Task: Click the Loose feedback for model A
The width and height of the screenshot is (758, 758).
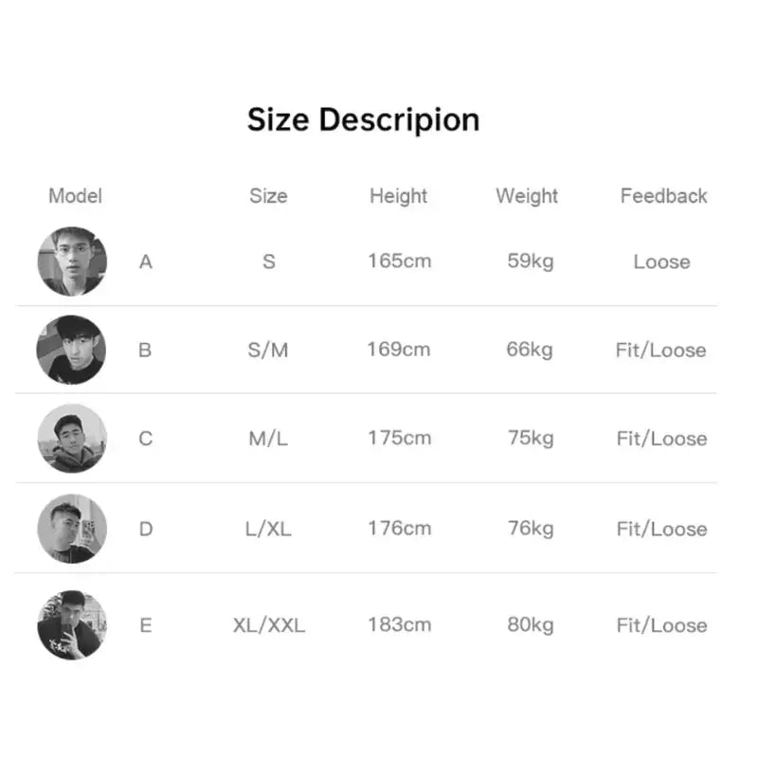Action: [661, 262]
